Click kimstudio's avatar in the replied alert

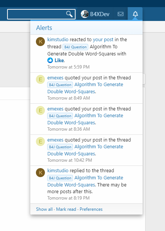[40, 173]
